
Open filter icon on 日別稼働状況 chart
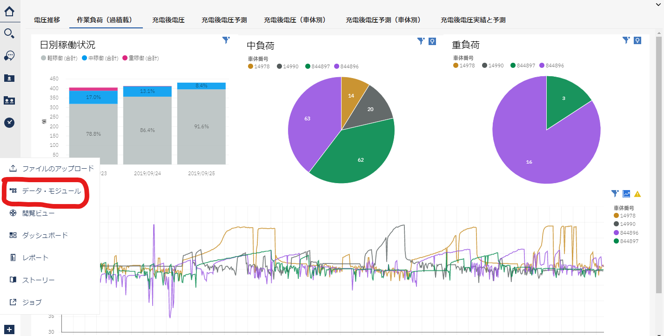tap(226, 40)
